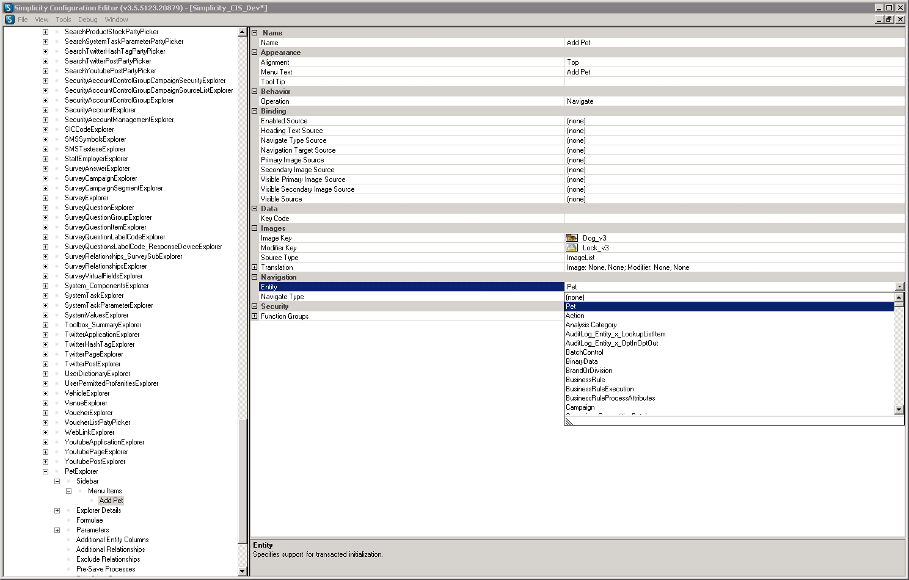This screenshot has height=580, width=909.
Task: Open the Entity dropdown arrow
Action: 899,287
